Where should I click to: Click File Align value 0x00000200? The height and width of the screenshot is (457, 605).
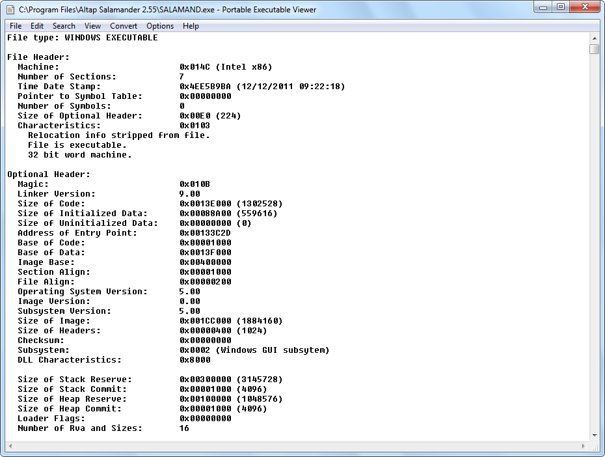tap(205, 282)
